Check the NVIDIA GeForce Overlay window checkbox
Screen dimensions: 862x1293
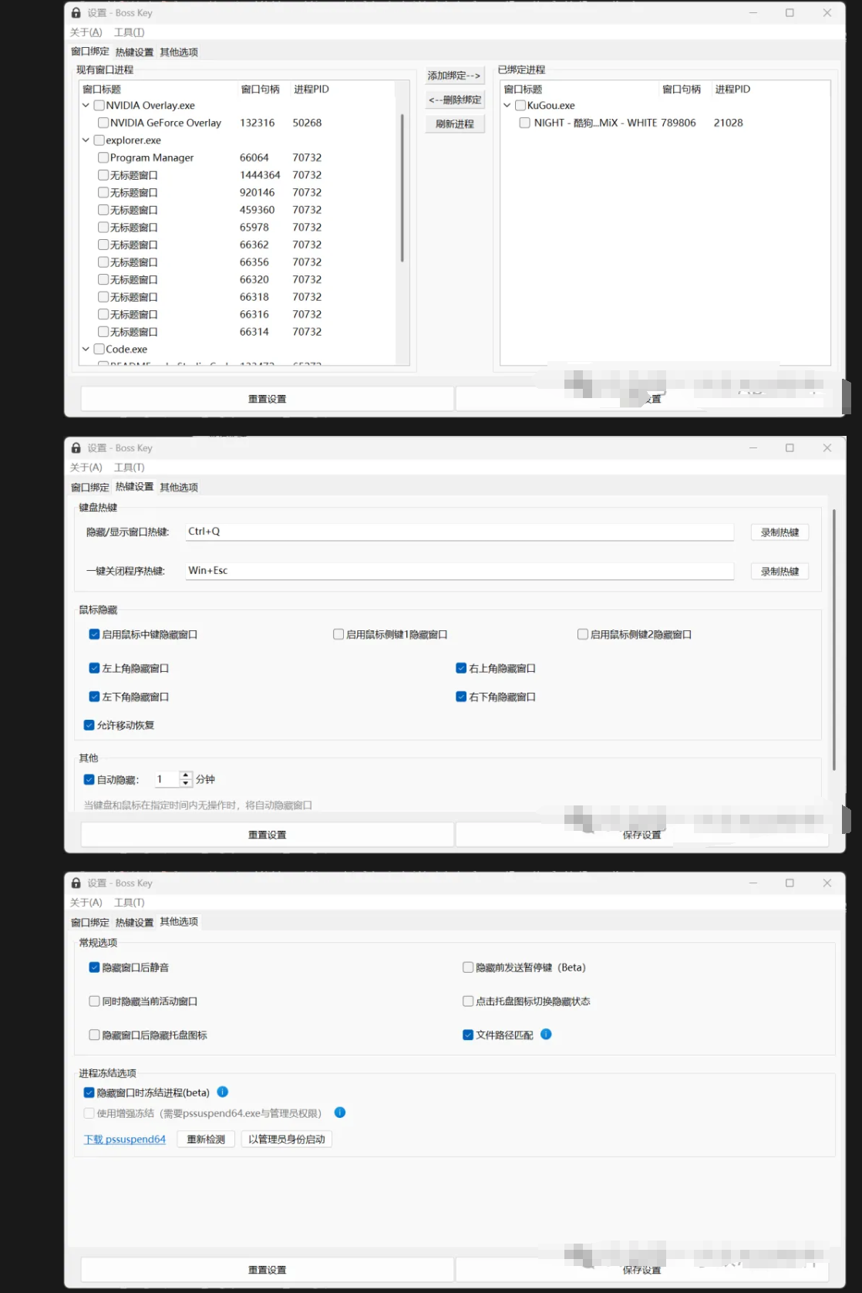[103, 123]
